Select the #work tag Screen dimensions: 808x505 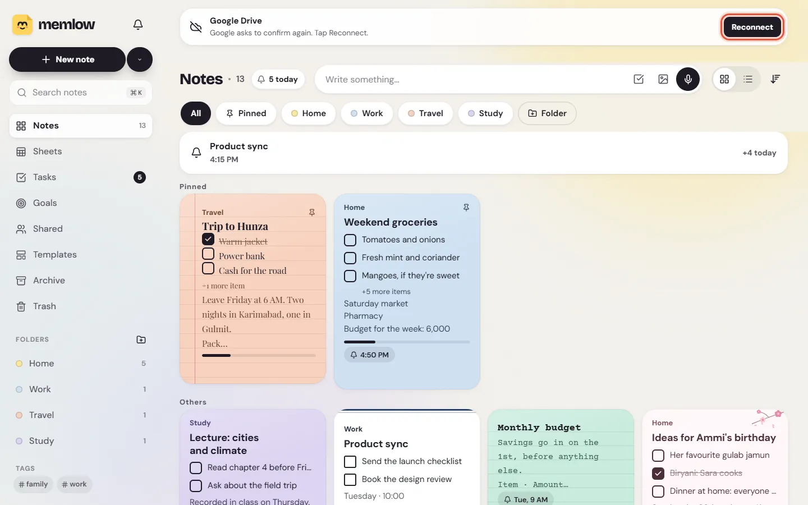click(75, 484)
